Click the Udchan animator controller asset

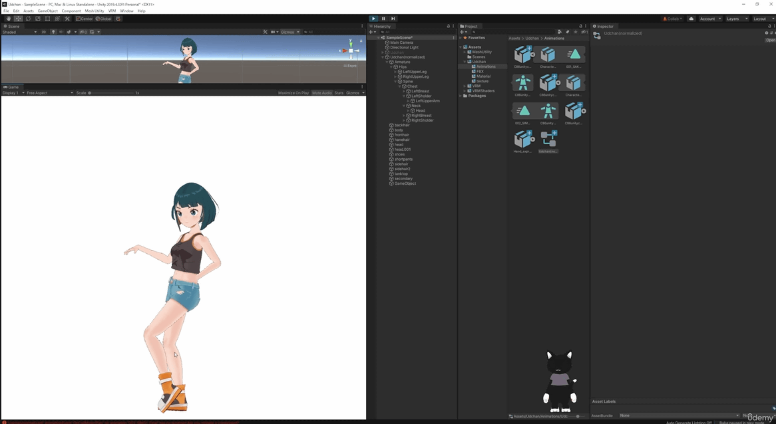click(x=548, y=138)
